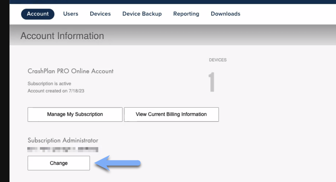336x182 pixels.
Task: Click the Subscription Administrator heading
Action: (x=63, y=140)
